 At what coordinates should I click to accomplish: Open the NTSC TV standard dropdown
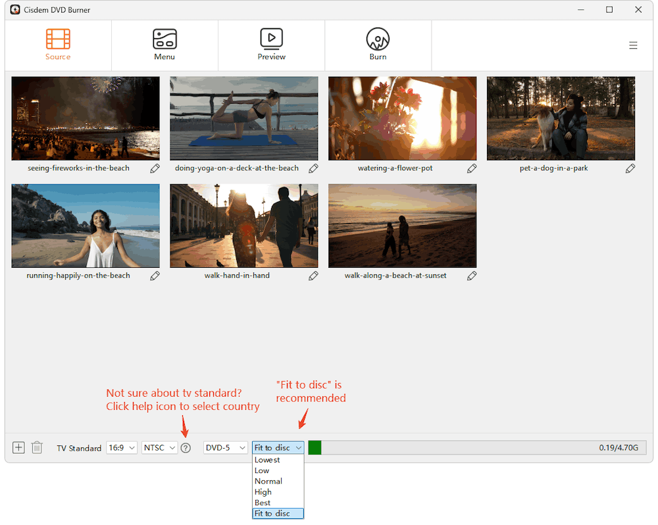click(x=159, y=448)
